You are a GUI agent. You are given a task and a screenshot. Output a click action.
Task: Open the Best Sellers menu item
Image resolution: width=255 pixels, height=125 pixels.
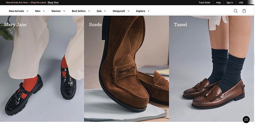(79, 11)
